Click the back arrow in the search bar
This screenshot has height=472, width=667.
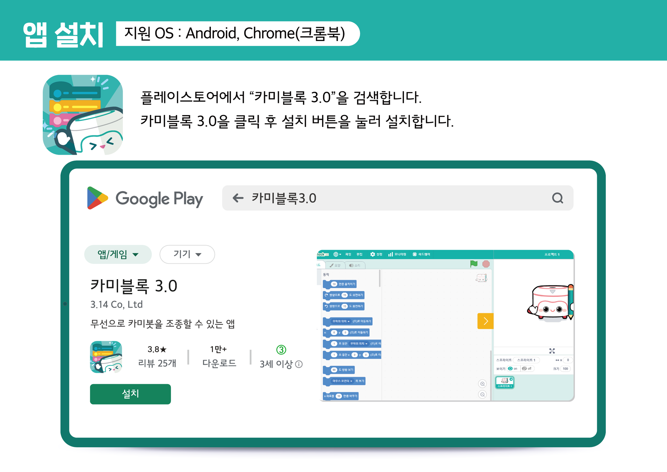coord(238,198)
